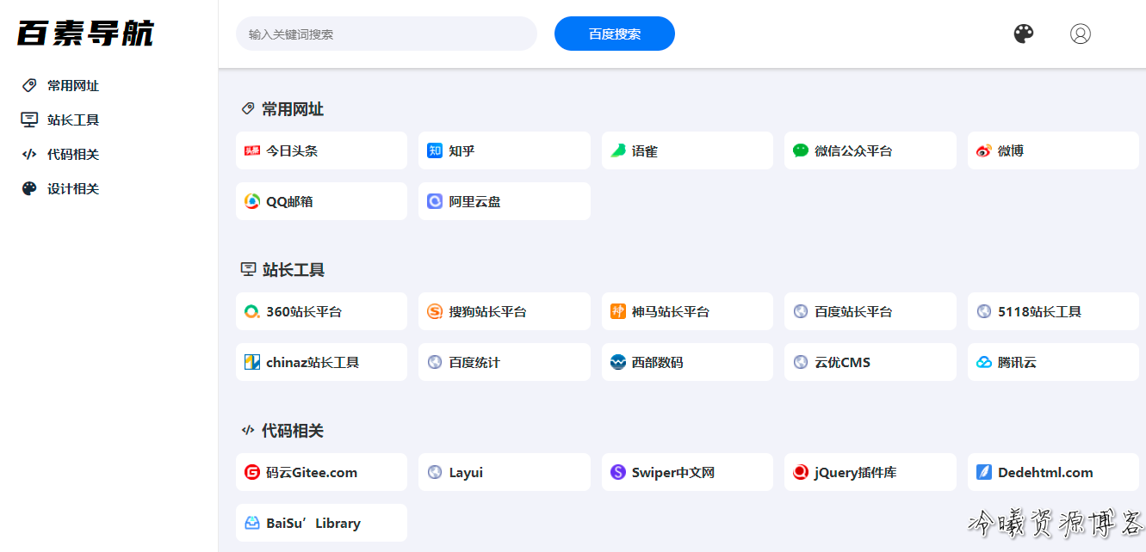This screenshot has height=552, width=1146.
Task: Click the 百度统计 globe icon
Action: [x=435, y=362]
